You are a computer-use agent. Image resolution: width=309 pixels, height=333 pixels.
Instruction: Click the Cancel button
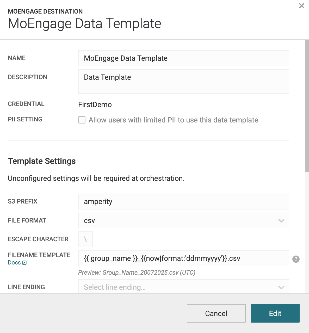point(216,313)
